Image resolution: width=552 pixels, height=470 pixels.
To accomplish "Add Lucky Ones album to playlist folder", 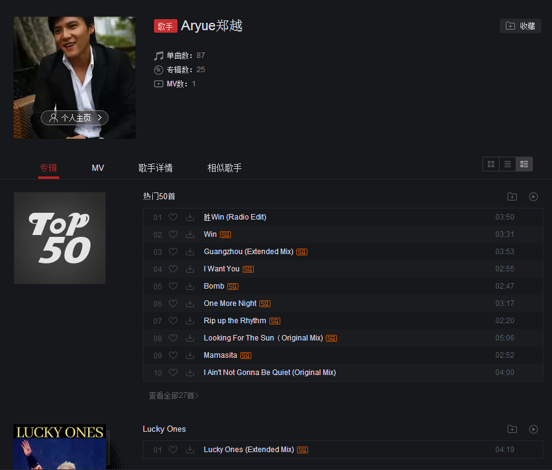I will 512,429.
